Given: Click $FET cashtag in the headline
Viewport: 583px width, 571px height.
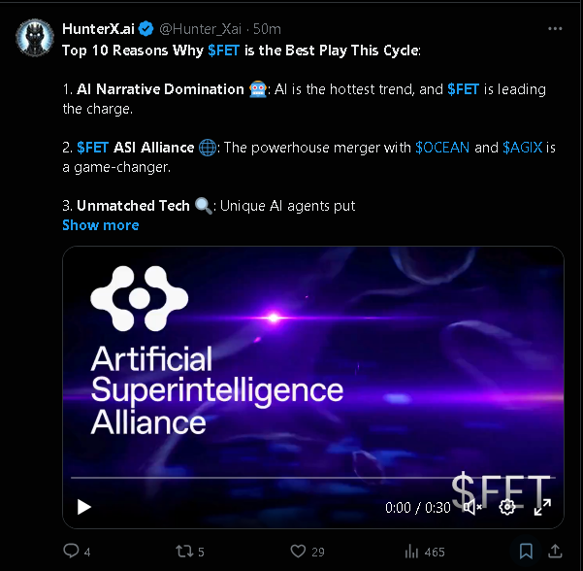Looking at the screenshot, I should point(223,50).
